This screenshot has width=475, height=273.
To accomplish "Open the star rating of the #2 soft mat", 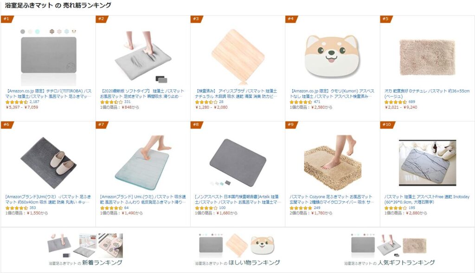I will point(111,102).
